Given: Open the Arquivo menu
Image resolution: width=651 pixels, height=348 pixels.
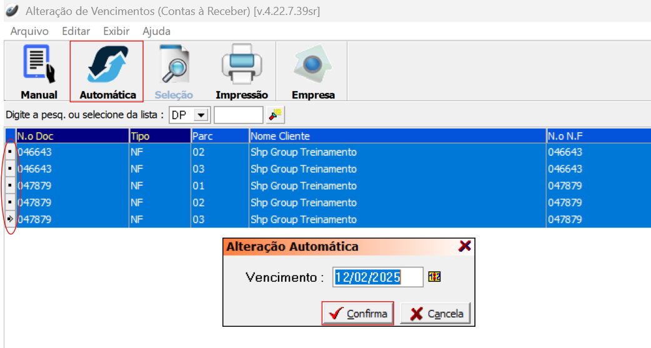Looking at the screenshot, I should (29, 31).
